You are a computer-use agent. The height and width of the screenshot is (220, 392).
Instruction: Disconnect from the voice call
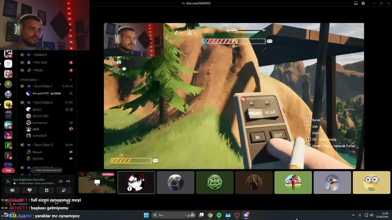click(x=68, y=182)
